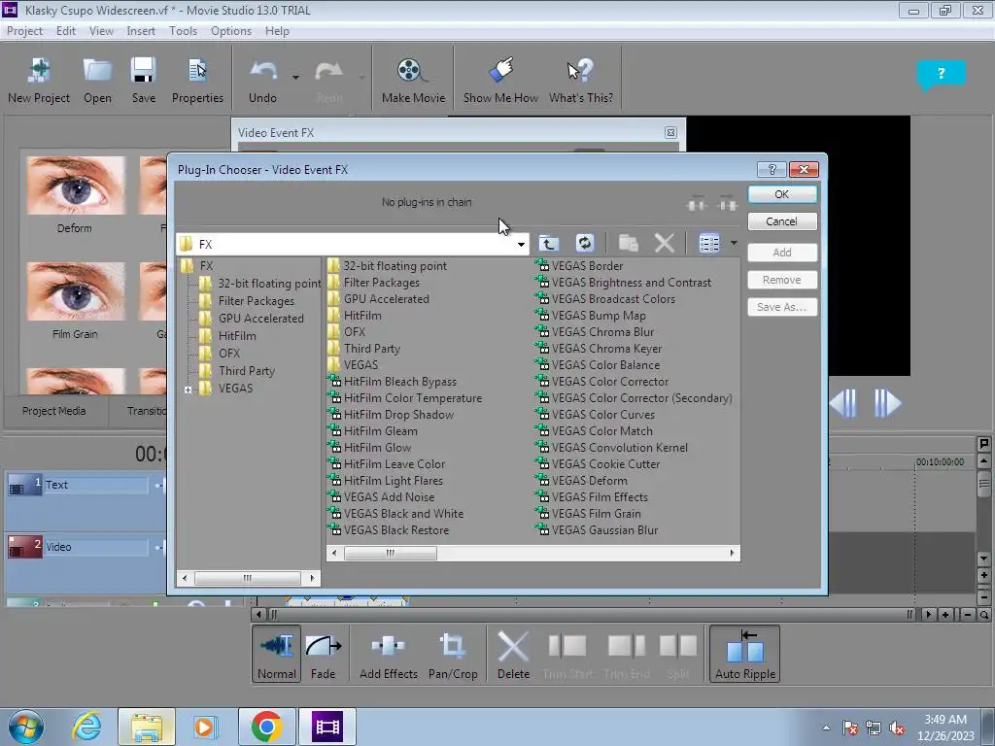Open Google Chrome from taskbar
This screenshot has height=746, width=995.
pyautogui.click(x=266, y=727)
